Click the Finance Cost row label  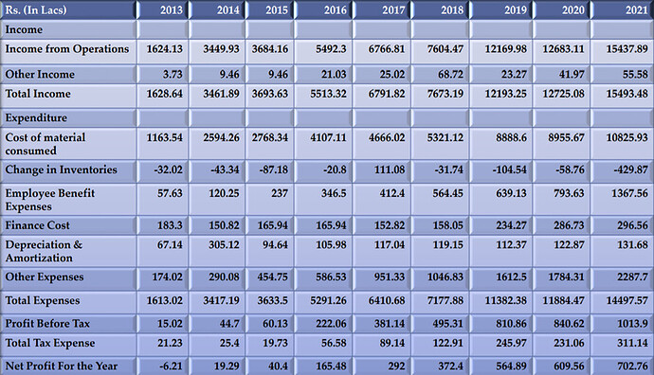click(x=38, y=225)
